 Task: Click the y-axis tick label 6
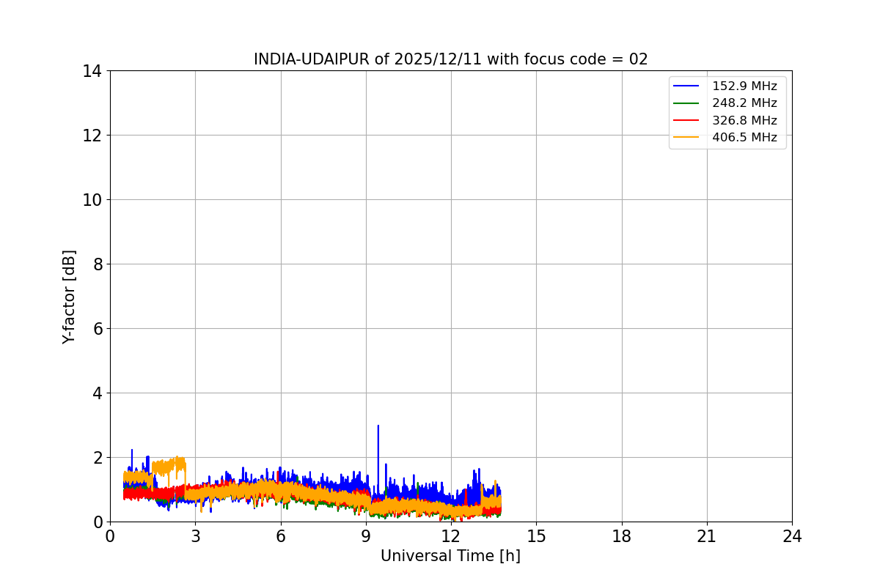[x=98, y=329]
